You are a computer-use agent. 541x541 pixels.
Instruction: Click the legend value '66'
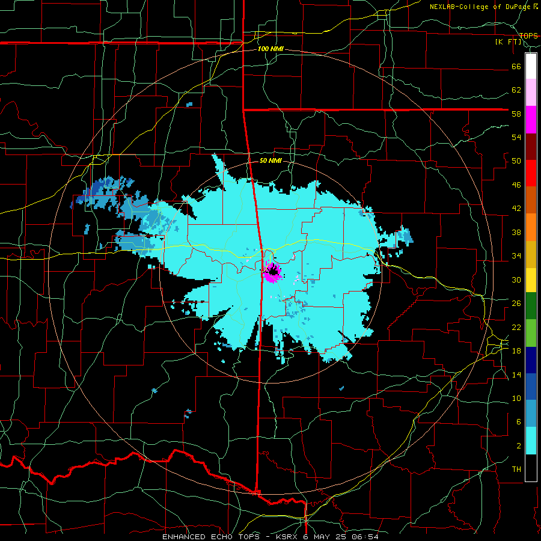coord(516,66)
